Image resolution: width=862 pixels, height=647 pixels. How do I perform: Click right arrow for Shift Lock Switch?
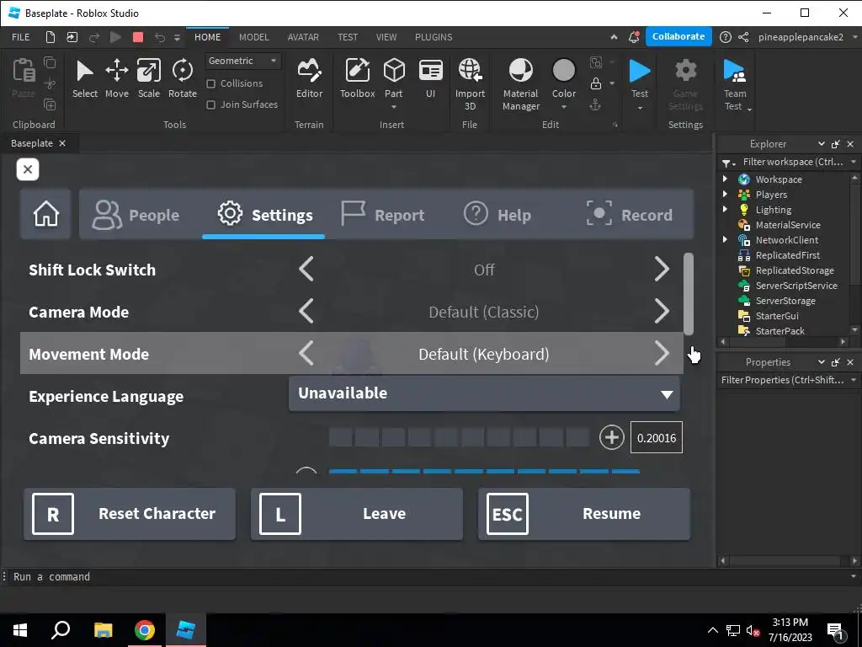(x=662, y=269)
